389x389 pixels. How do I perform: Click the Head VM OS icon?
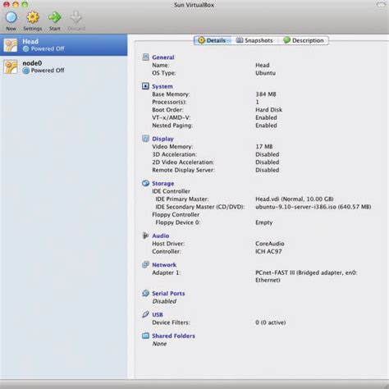[11, 45]
